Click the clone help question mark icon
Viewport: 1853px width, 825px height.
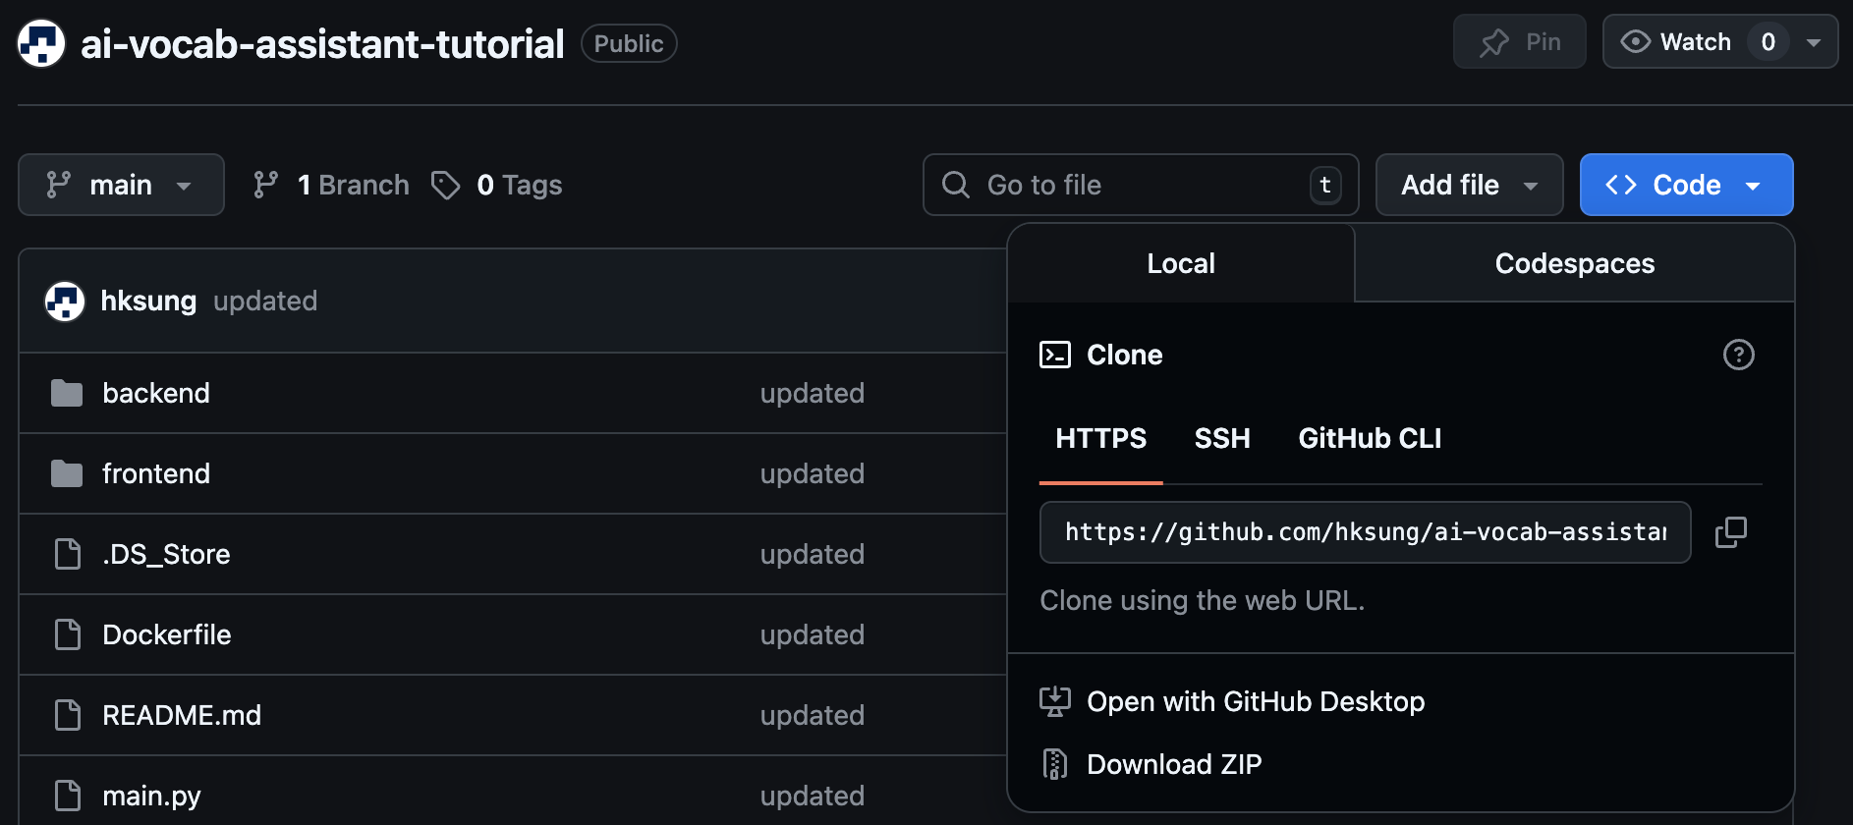pyautogui.click(x=1738, y=355)
